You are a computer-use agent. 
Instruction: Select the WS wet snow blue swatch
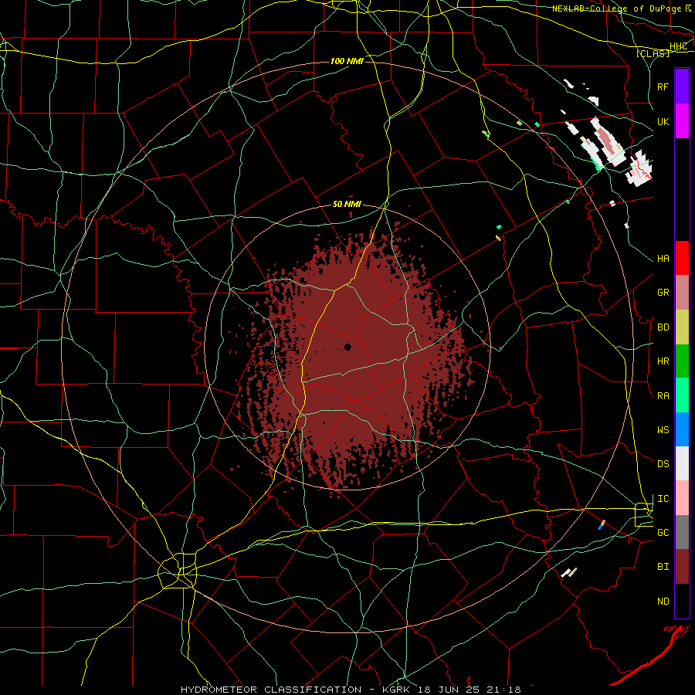point(682,429)
